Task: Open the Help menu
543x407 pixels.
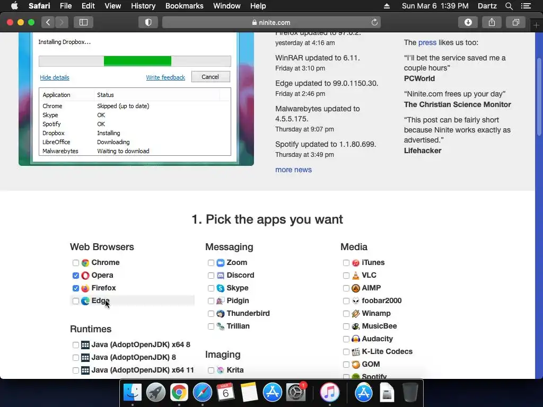Action: coord(258,6)
